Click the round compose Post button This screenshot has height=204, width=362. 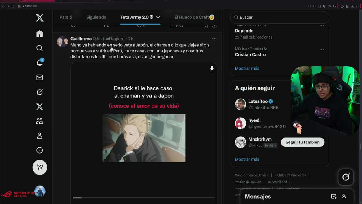click(x=40, y=167)
